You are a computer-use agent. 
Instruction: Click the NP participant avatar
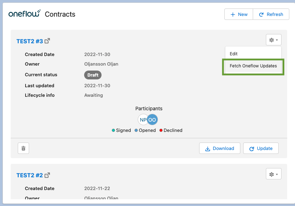pos(142,120)
